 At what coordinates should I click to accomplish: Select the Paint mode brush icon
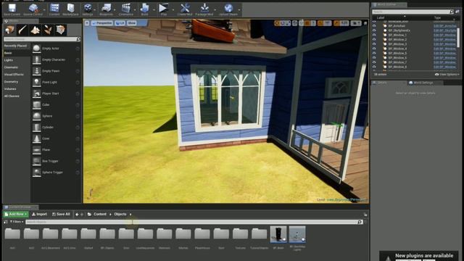[22, 30]
